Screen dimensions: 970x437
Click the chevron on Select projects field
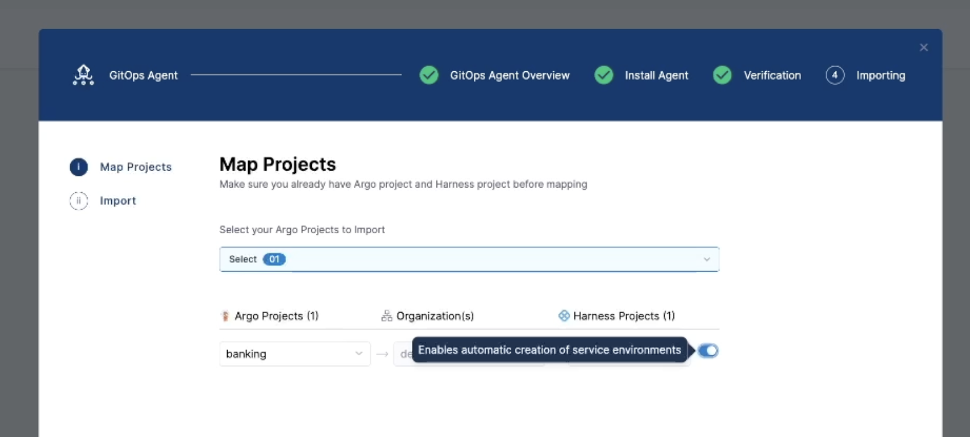click(x=707, y=259)
